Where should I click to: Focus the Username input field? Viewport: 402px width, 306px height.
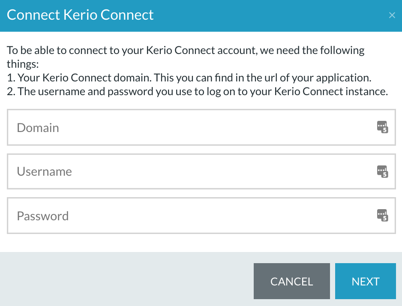pyautogui.click(x=201, y=171)
